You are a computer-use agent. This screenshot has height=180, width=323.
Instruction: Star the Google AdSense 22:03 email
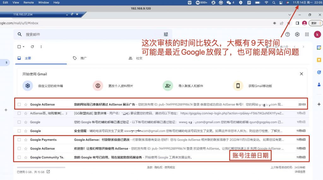[26, 105]
